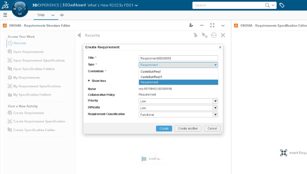Maximize the Requirements Structure Editor widget
Viewport: 307px width, 174px height.
pos(212,26)
